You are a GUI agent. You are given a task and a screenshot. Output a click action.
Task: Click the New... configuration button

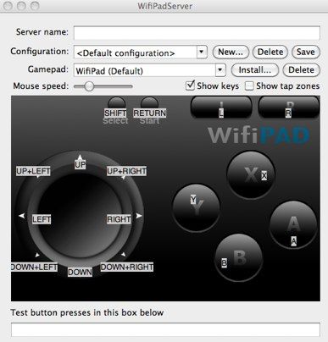(x=231, y=52)
